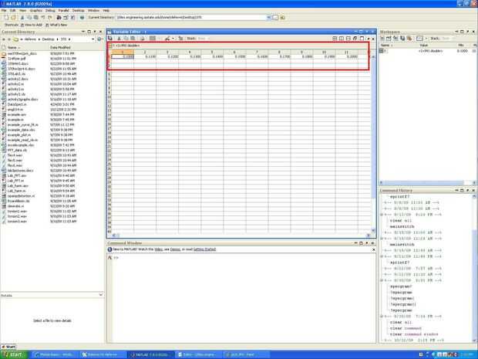The height and width of the screenshot is (359, 478).
Task: Collapse the Details panel chevron
Action: (x=101, y=295)
